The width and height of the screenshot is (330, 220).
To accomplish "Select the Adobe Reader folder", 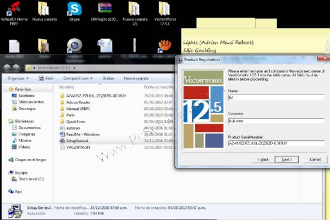I will 75,102.
